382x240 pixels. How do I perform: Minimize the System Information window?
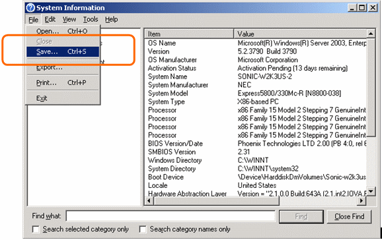(352, 8)
